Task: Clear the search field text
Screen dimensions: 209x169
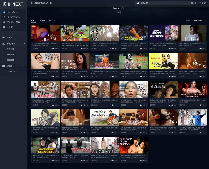Action: (x=192, y=3)
